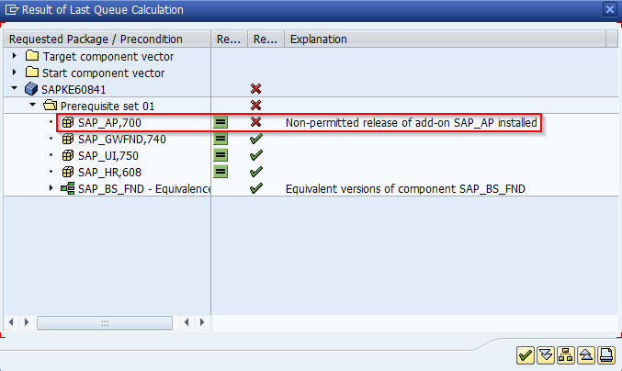Click the red X status for Prerequisite set 01

click(x=255, y=106)
